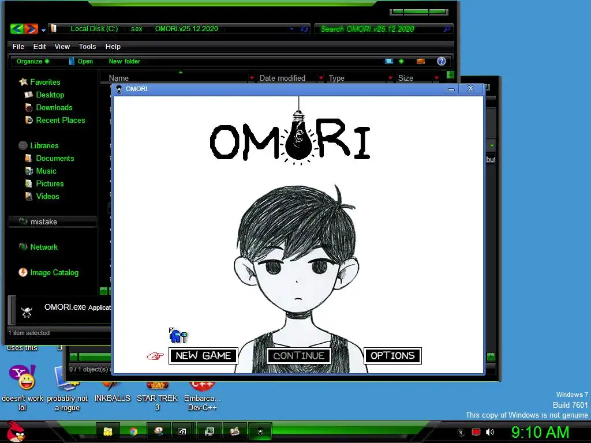
Task: Open the Help menu
Action: tap(113, 46)
